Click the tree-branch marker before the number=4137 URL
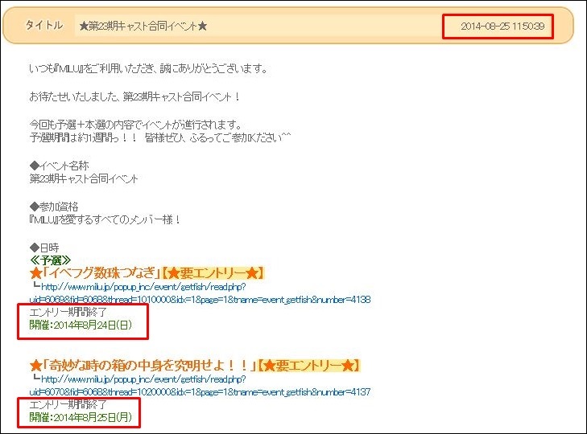587x434 pixels. click(35, 379)
